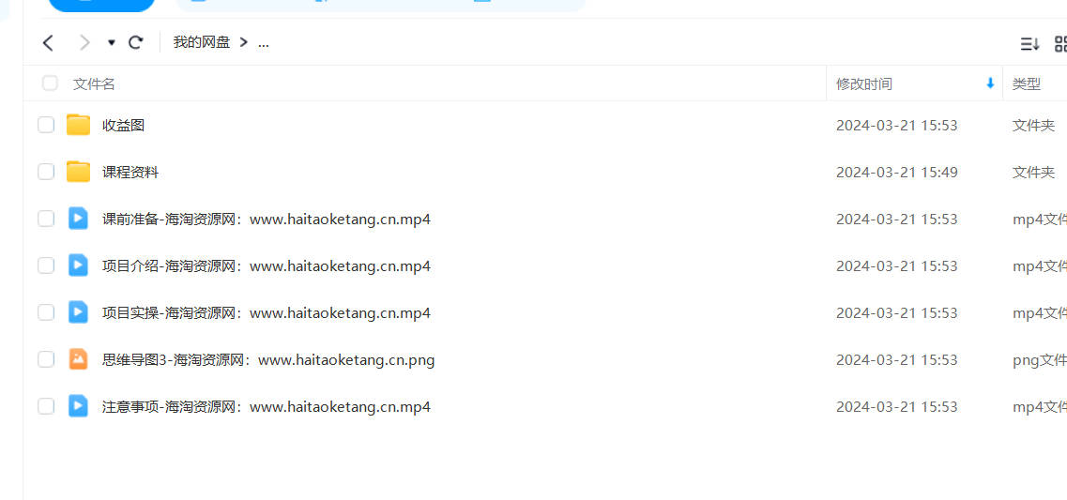Check the box for 收益图 folder
This screenshot has height=500, width=1067.
(46, 125)
